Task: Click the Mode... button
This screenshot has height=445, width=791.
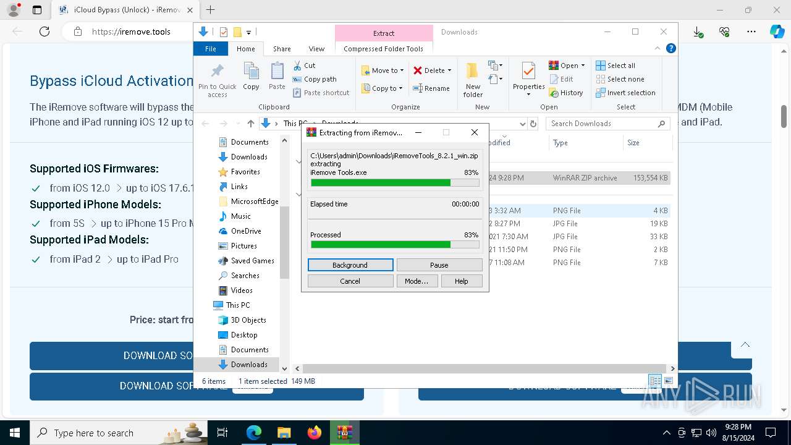Action: (417, 281)
